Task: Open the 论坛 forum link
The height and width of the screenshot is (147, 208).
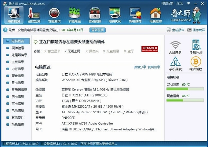Action: [x=179, y=3]
